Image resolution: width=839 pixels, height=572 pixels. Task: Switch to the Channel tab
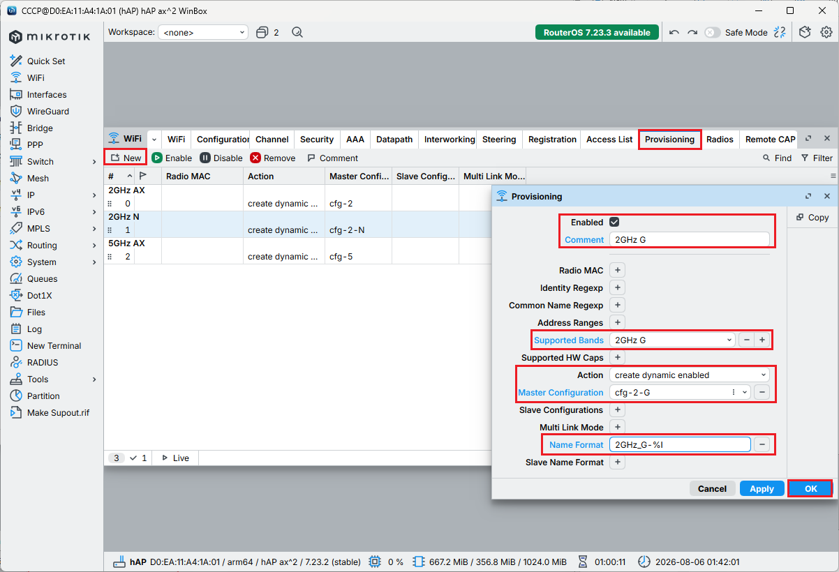[272, 139]
